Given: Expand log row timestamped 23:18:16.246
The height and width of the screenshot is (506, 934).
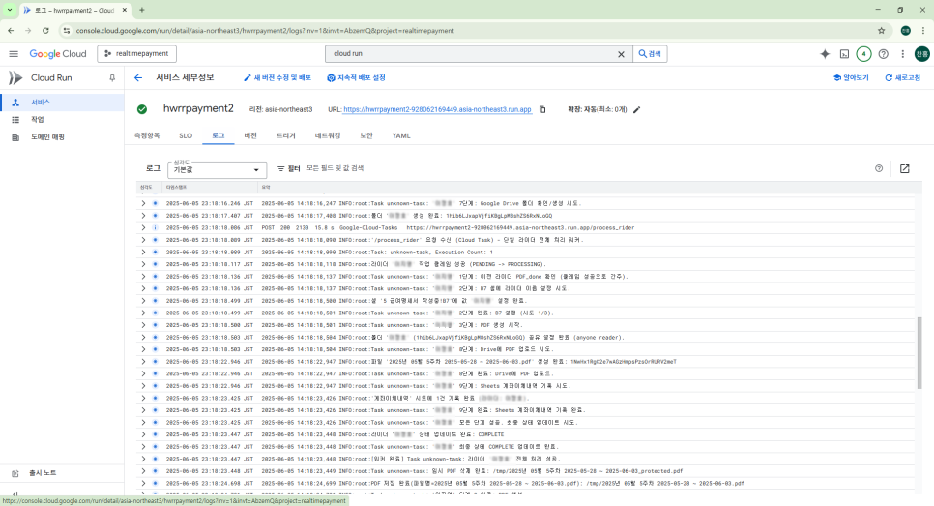Looking at the screenshot, I should coord(143,203).
